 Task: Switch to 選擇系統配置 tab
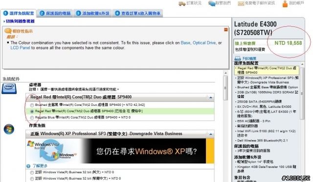(x=19, y=13)
